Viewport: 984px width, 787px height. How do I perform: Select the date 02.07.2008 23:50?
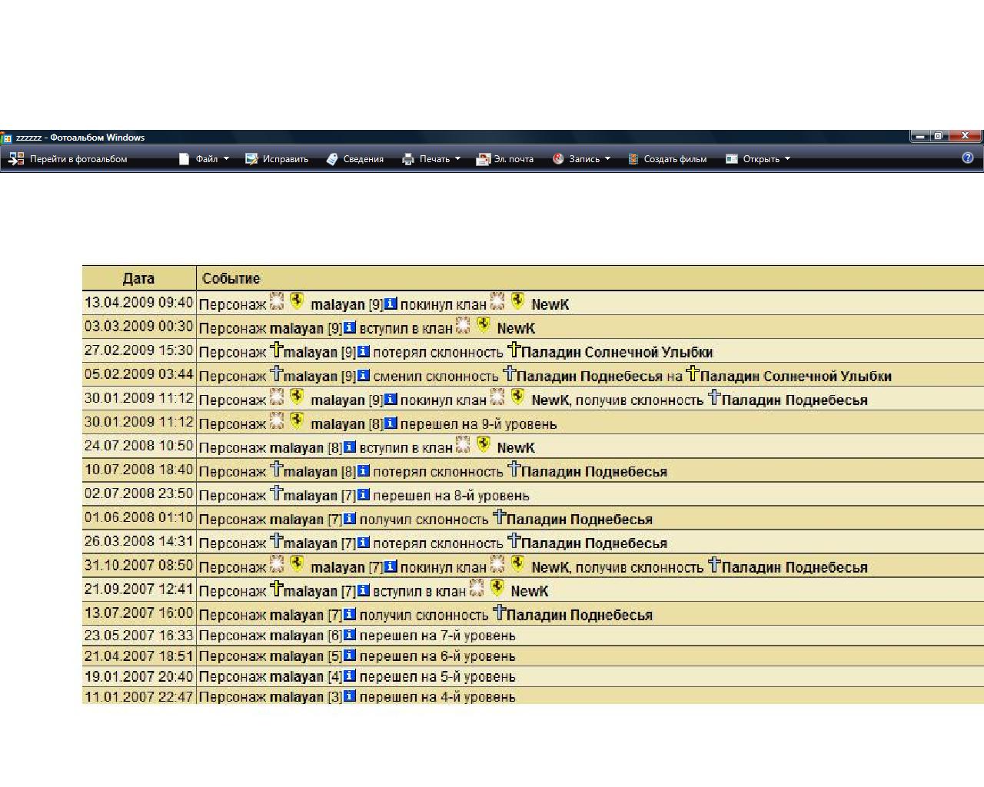point(138,493)
